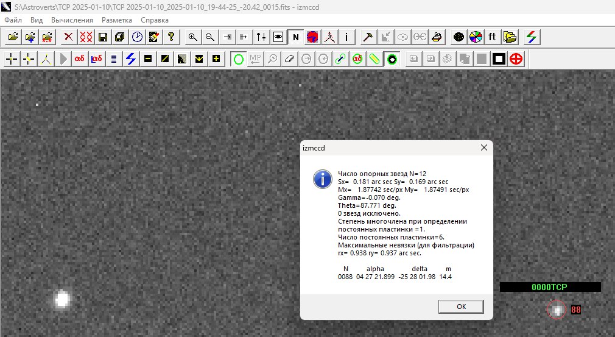
Task: Click the blue lightning bolt icon
Action: point(131,59)
